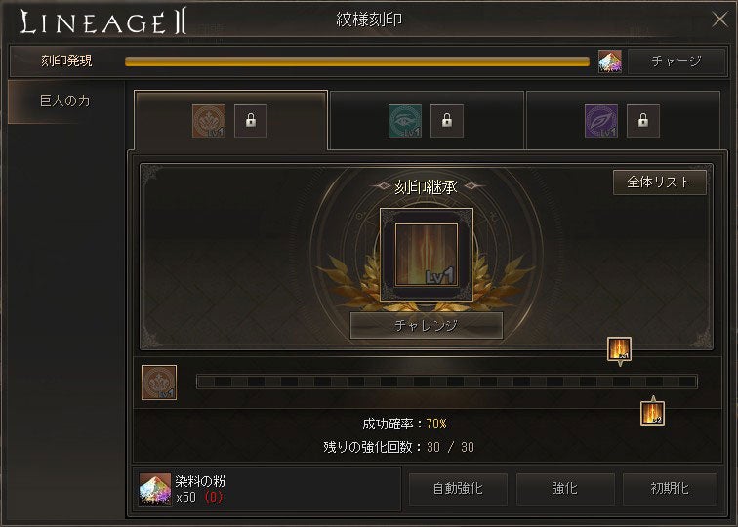
Task: Click the flame engraving Lv1 center icon
Action: (427, 255)
